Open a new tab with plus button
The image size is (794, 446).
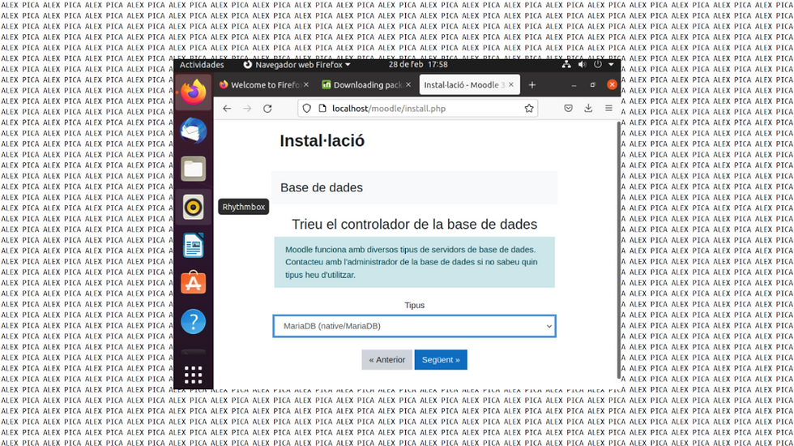532,85
